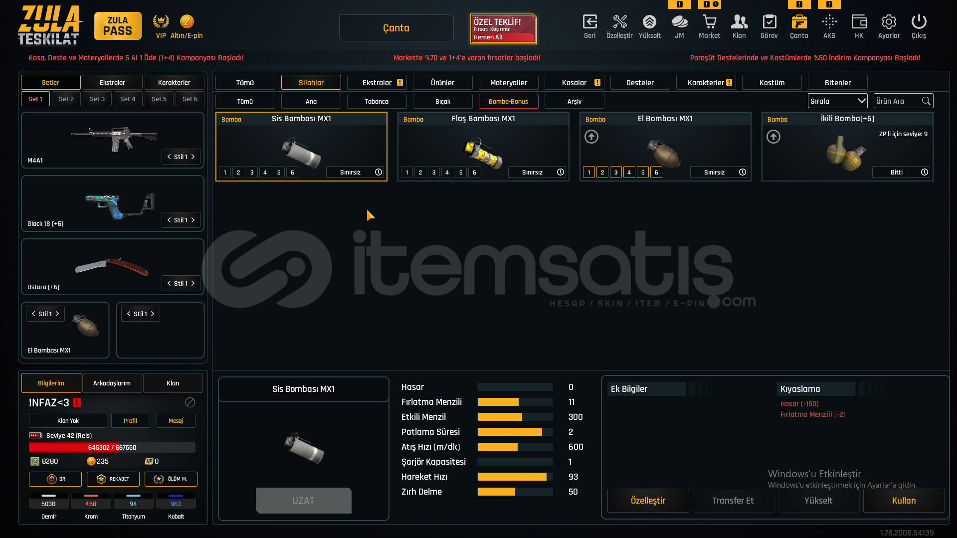Toggle set slot 5 on Flaş Bombası MX1
This screenshot has height=538, width=957.
pos(461,173)
